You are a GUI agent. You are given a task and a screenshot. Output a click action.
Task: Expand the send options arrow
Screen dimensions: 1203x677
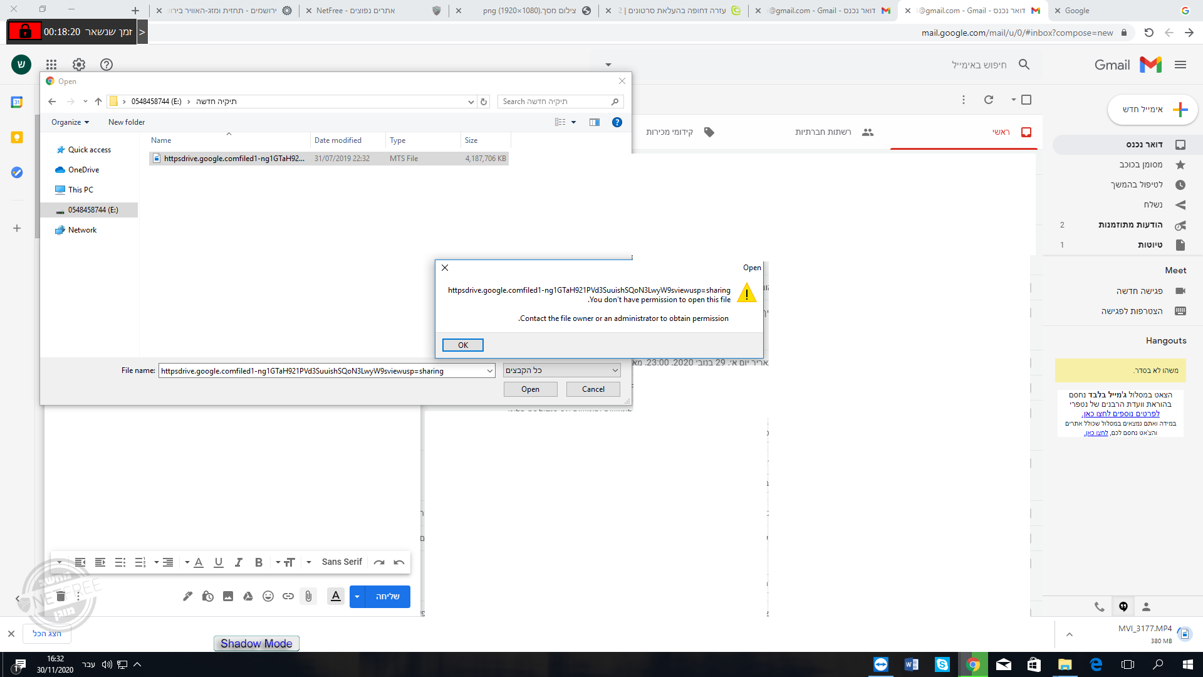click(357, 596)
